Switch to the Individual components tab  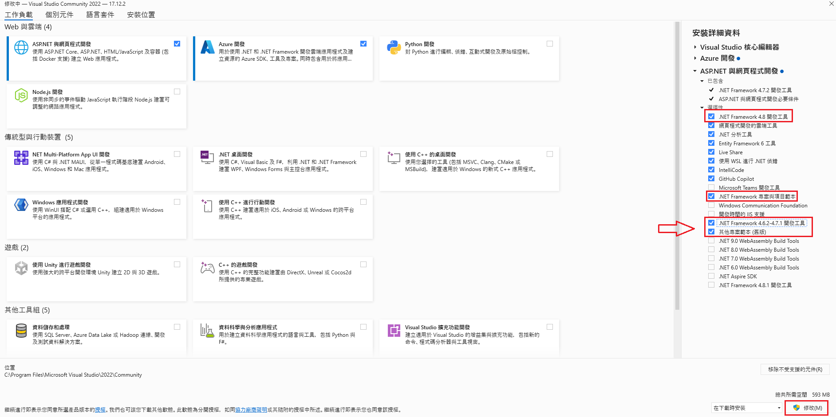tap(59, 15)
